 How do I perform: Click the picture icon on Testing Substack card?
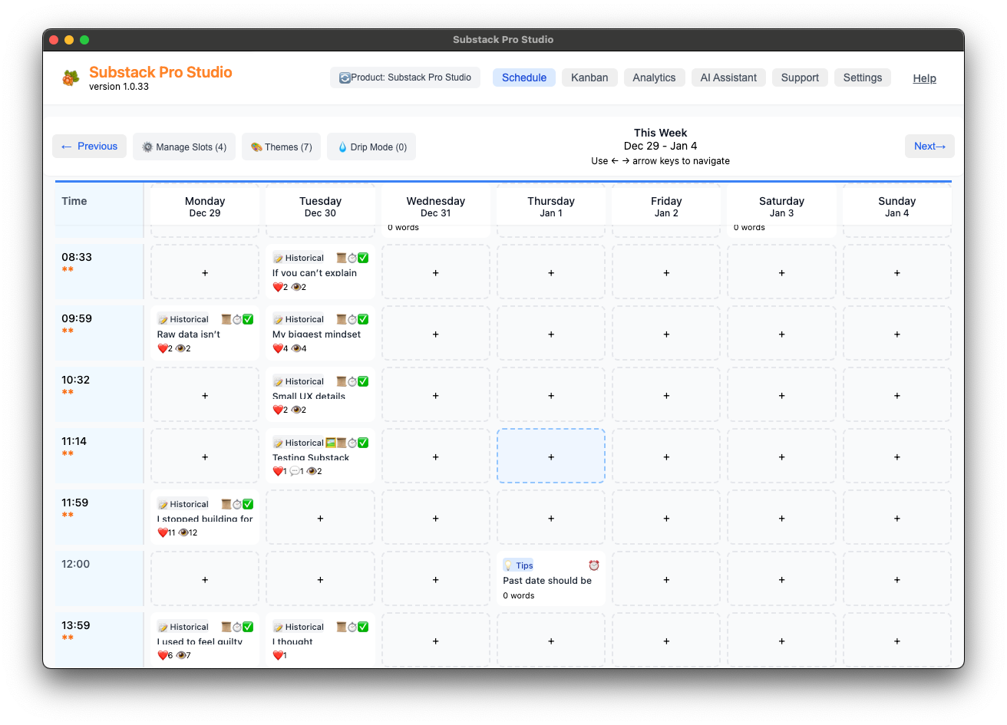click(x=331, y=443)
